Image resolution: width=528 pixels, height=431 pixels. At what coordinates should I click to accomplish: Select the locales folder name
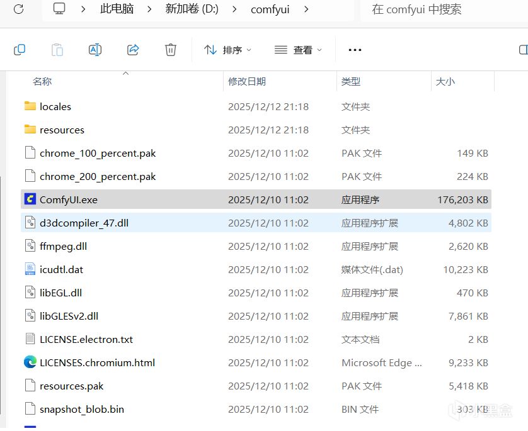(55, 106)
